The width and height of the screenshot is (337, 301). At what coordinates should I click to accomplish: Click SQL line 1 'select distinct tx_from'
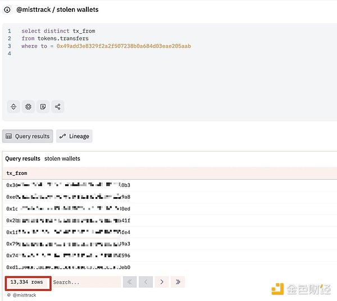pos(58,31)
